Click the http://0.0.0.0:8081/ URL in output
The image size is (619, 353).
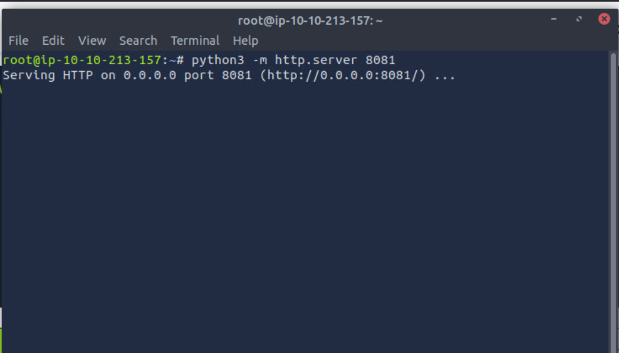343,76
